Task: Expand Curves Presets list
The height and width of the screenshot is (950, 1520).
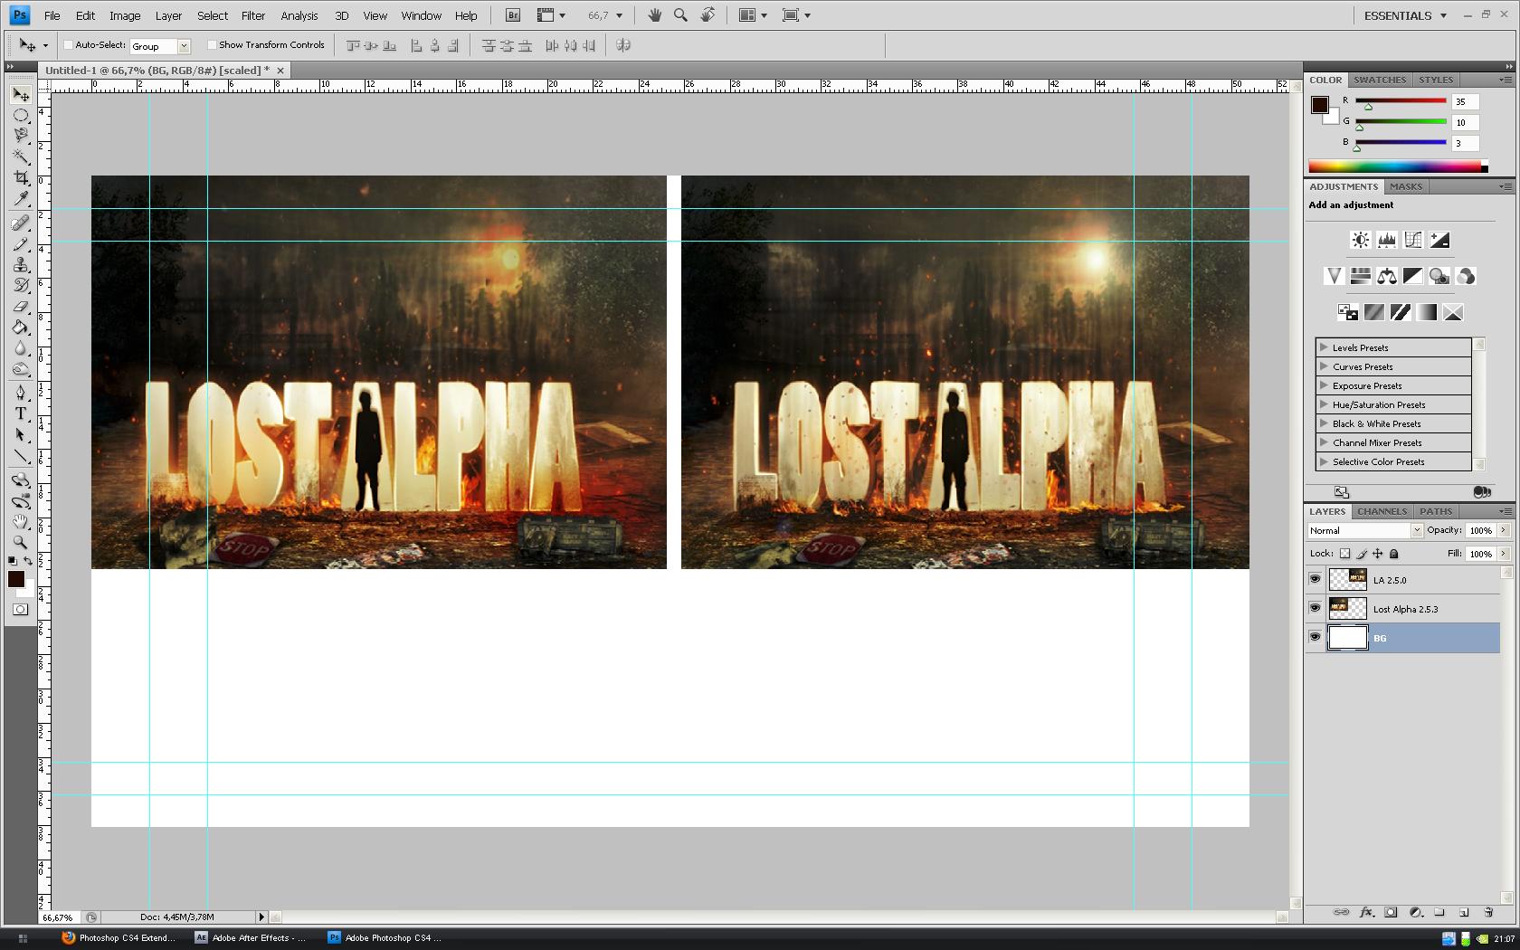Action: tap(1324, 366)
